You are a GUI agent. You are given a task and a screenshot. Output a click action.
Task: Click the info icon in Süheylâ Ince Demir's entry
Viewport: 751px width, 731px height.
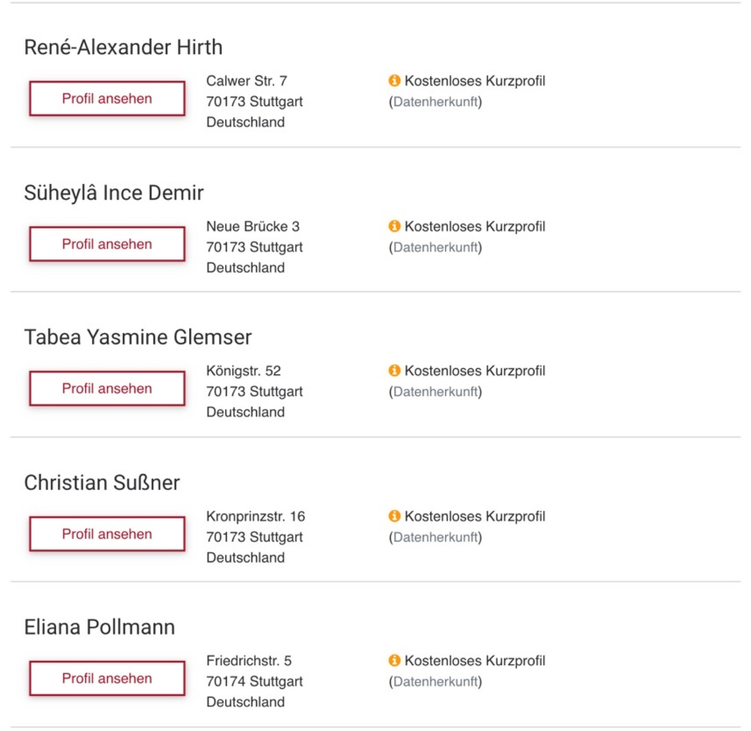coord(394,226)
